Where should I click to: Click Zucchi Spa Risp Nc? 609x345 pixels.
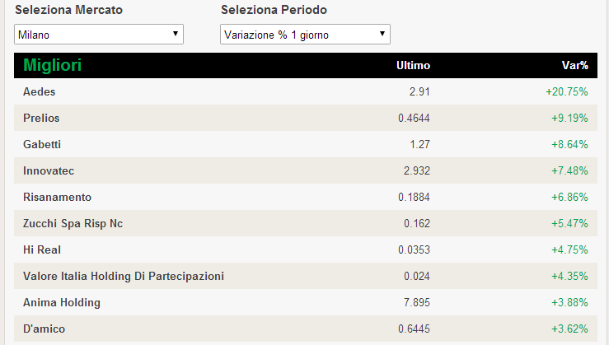coord(73,224)
